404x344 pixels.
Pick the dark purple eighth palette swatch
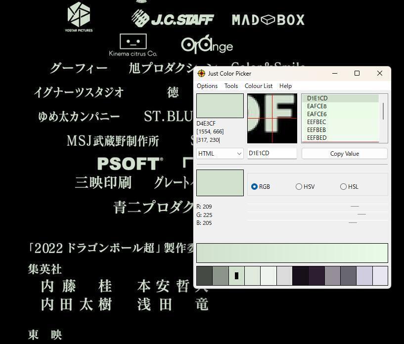[x=316, y=276]
